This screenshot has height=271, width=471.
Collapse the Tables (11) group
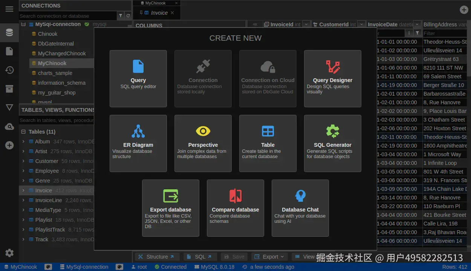[x=23, y=132]
